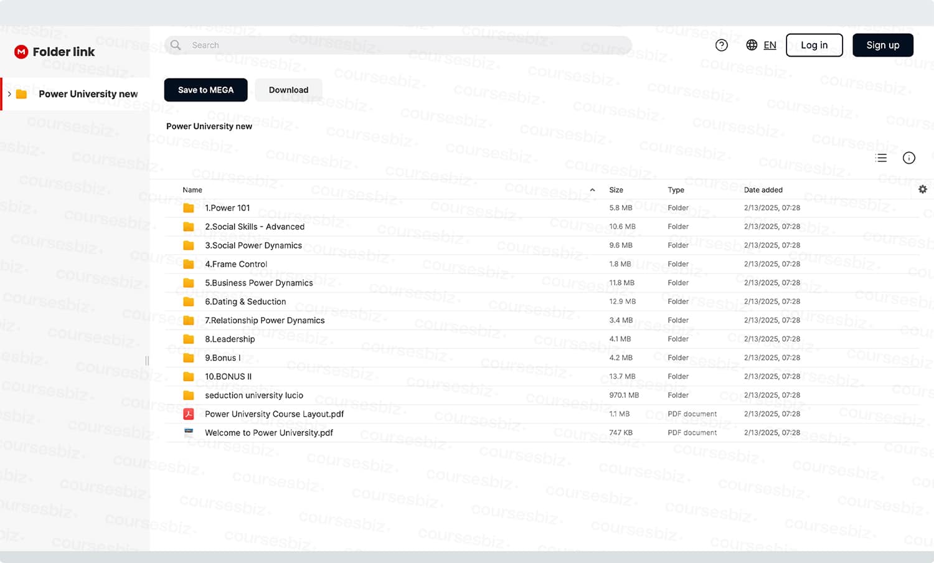
Task: Click the 13.7 MB size cell
Action: (x=622, y=377)
